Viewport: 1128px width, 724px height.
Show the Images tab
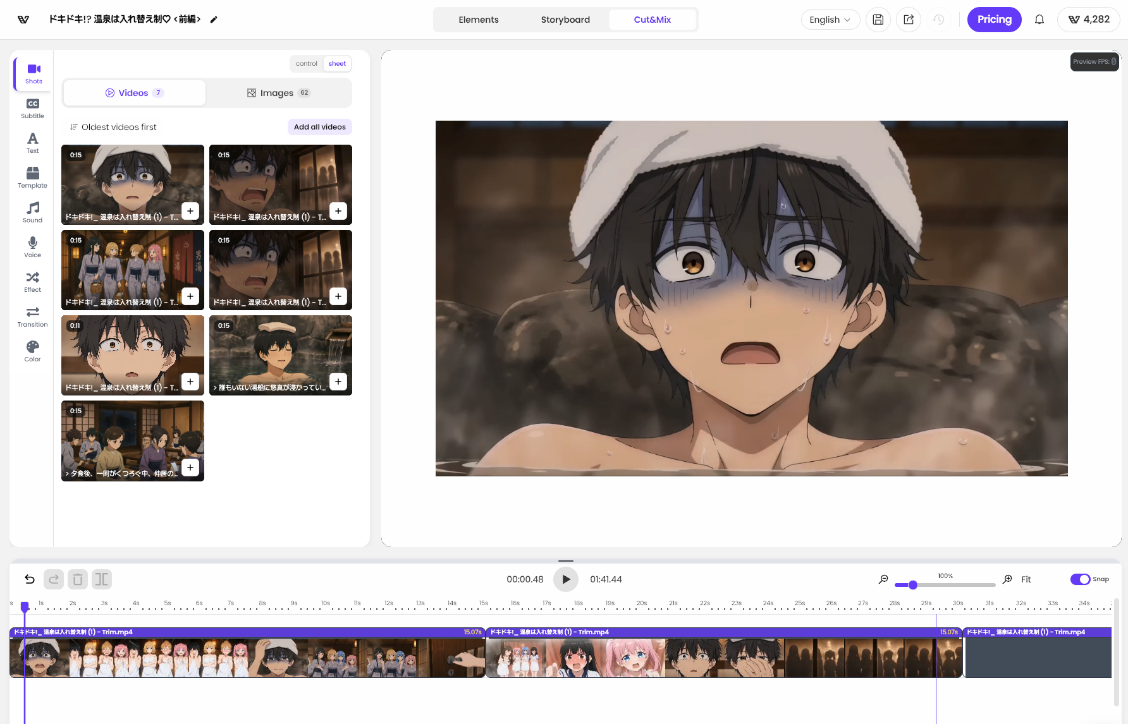tap(278, 93)
